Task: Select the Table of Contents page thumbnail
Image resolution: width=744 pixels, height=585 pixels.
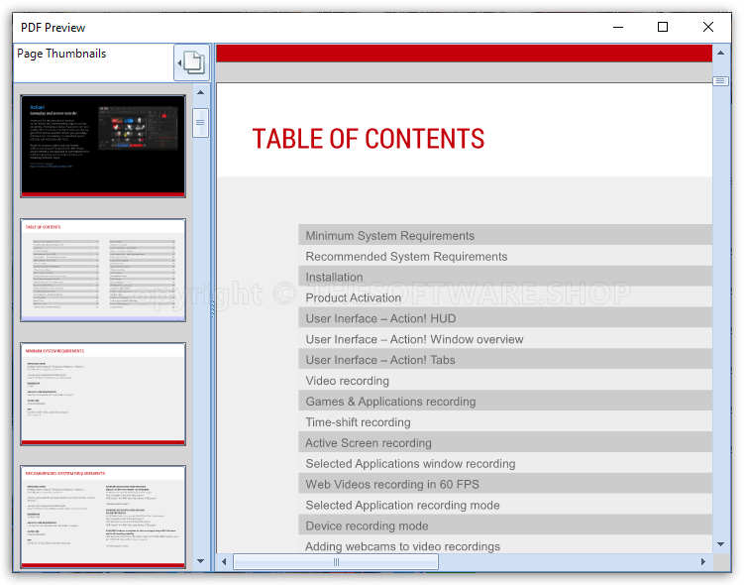Action: pyautogui.click(x=103, y=270)
